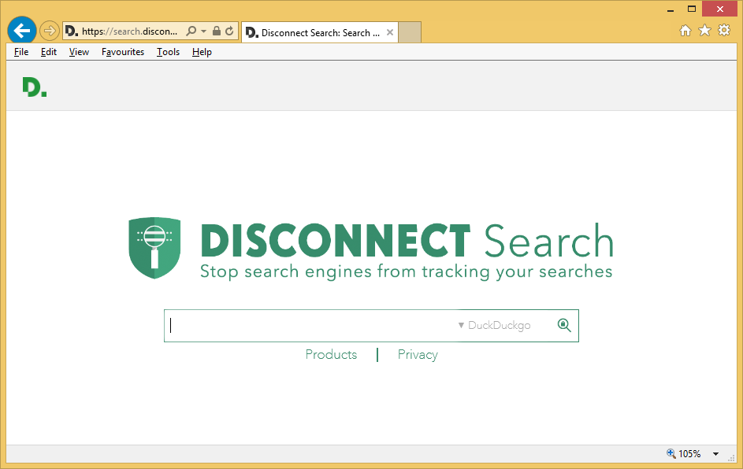Click the Forward navigation arrow

pos(49,30)
